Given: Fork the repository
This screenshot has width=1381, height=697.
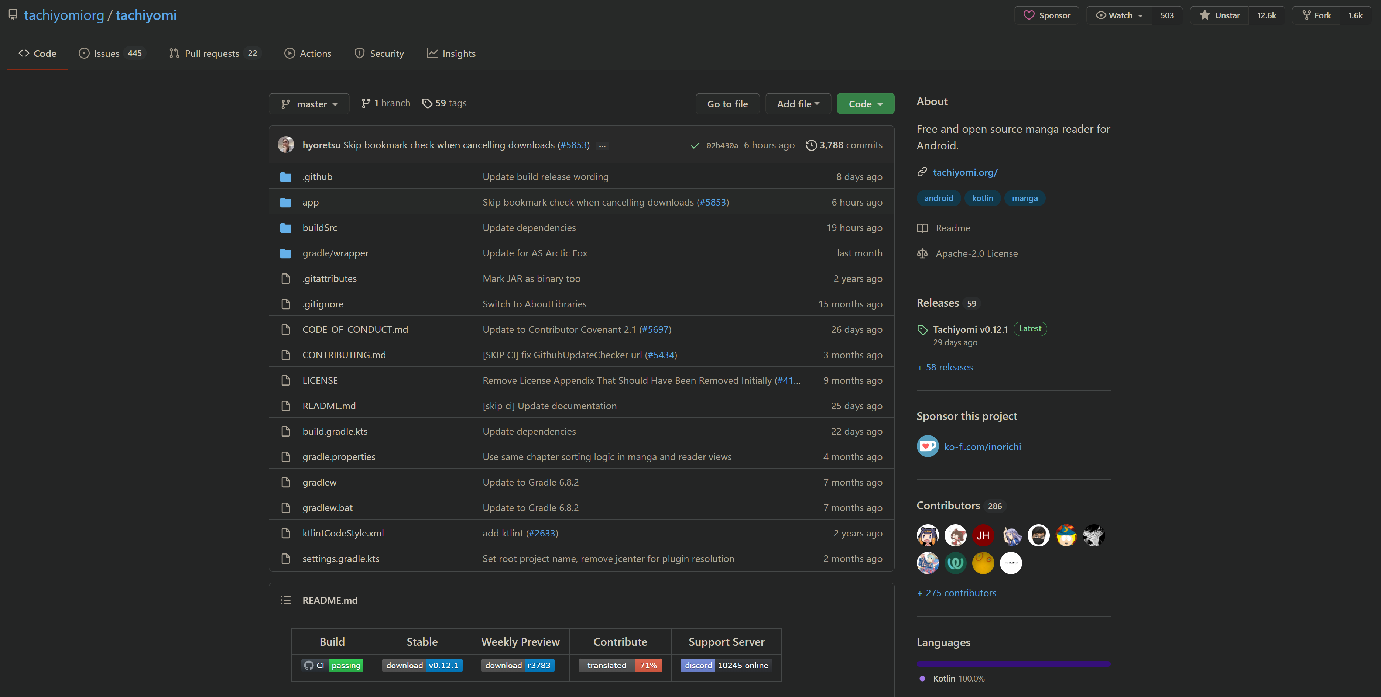Looking at the screenshot, I should 1316,15.
